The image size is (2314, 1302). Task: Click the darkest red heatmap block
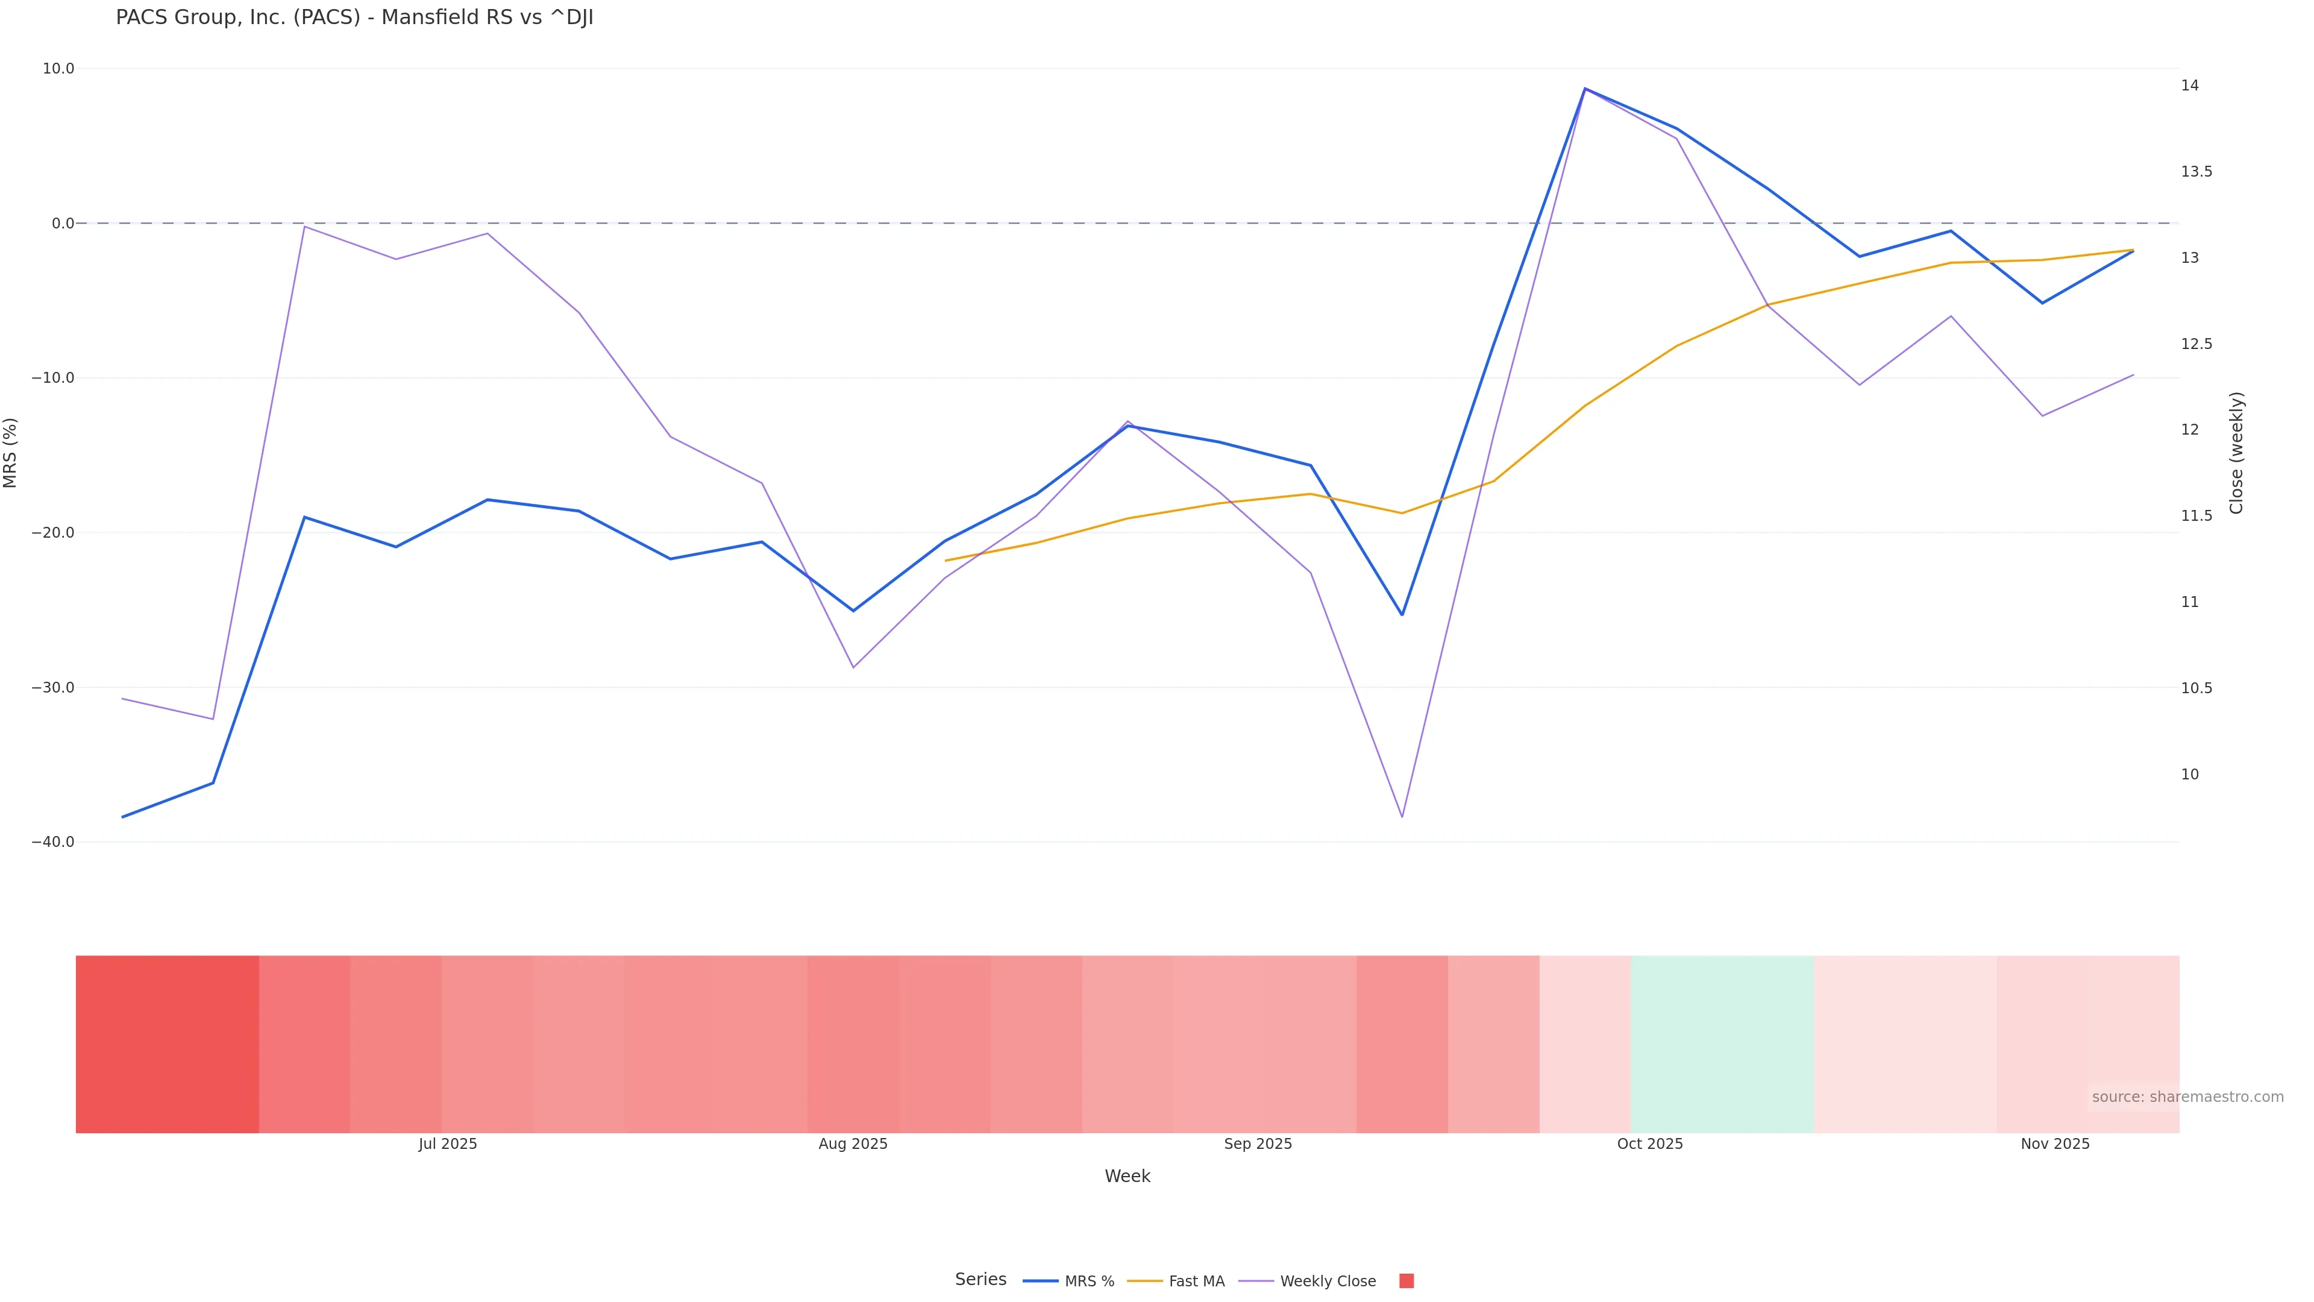click(167, 1043)
